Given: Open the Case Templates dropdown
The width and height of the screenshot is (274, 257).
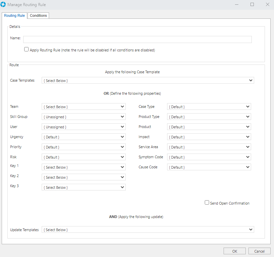Looking at the screenshot, I should 148,81.
